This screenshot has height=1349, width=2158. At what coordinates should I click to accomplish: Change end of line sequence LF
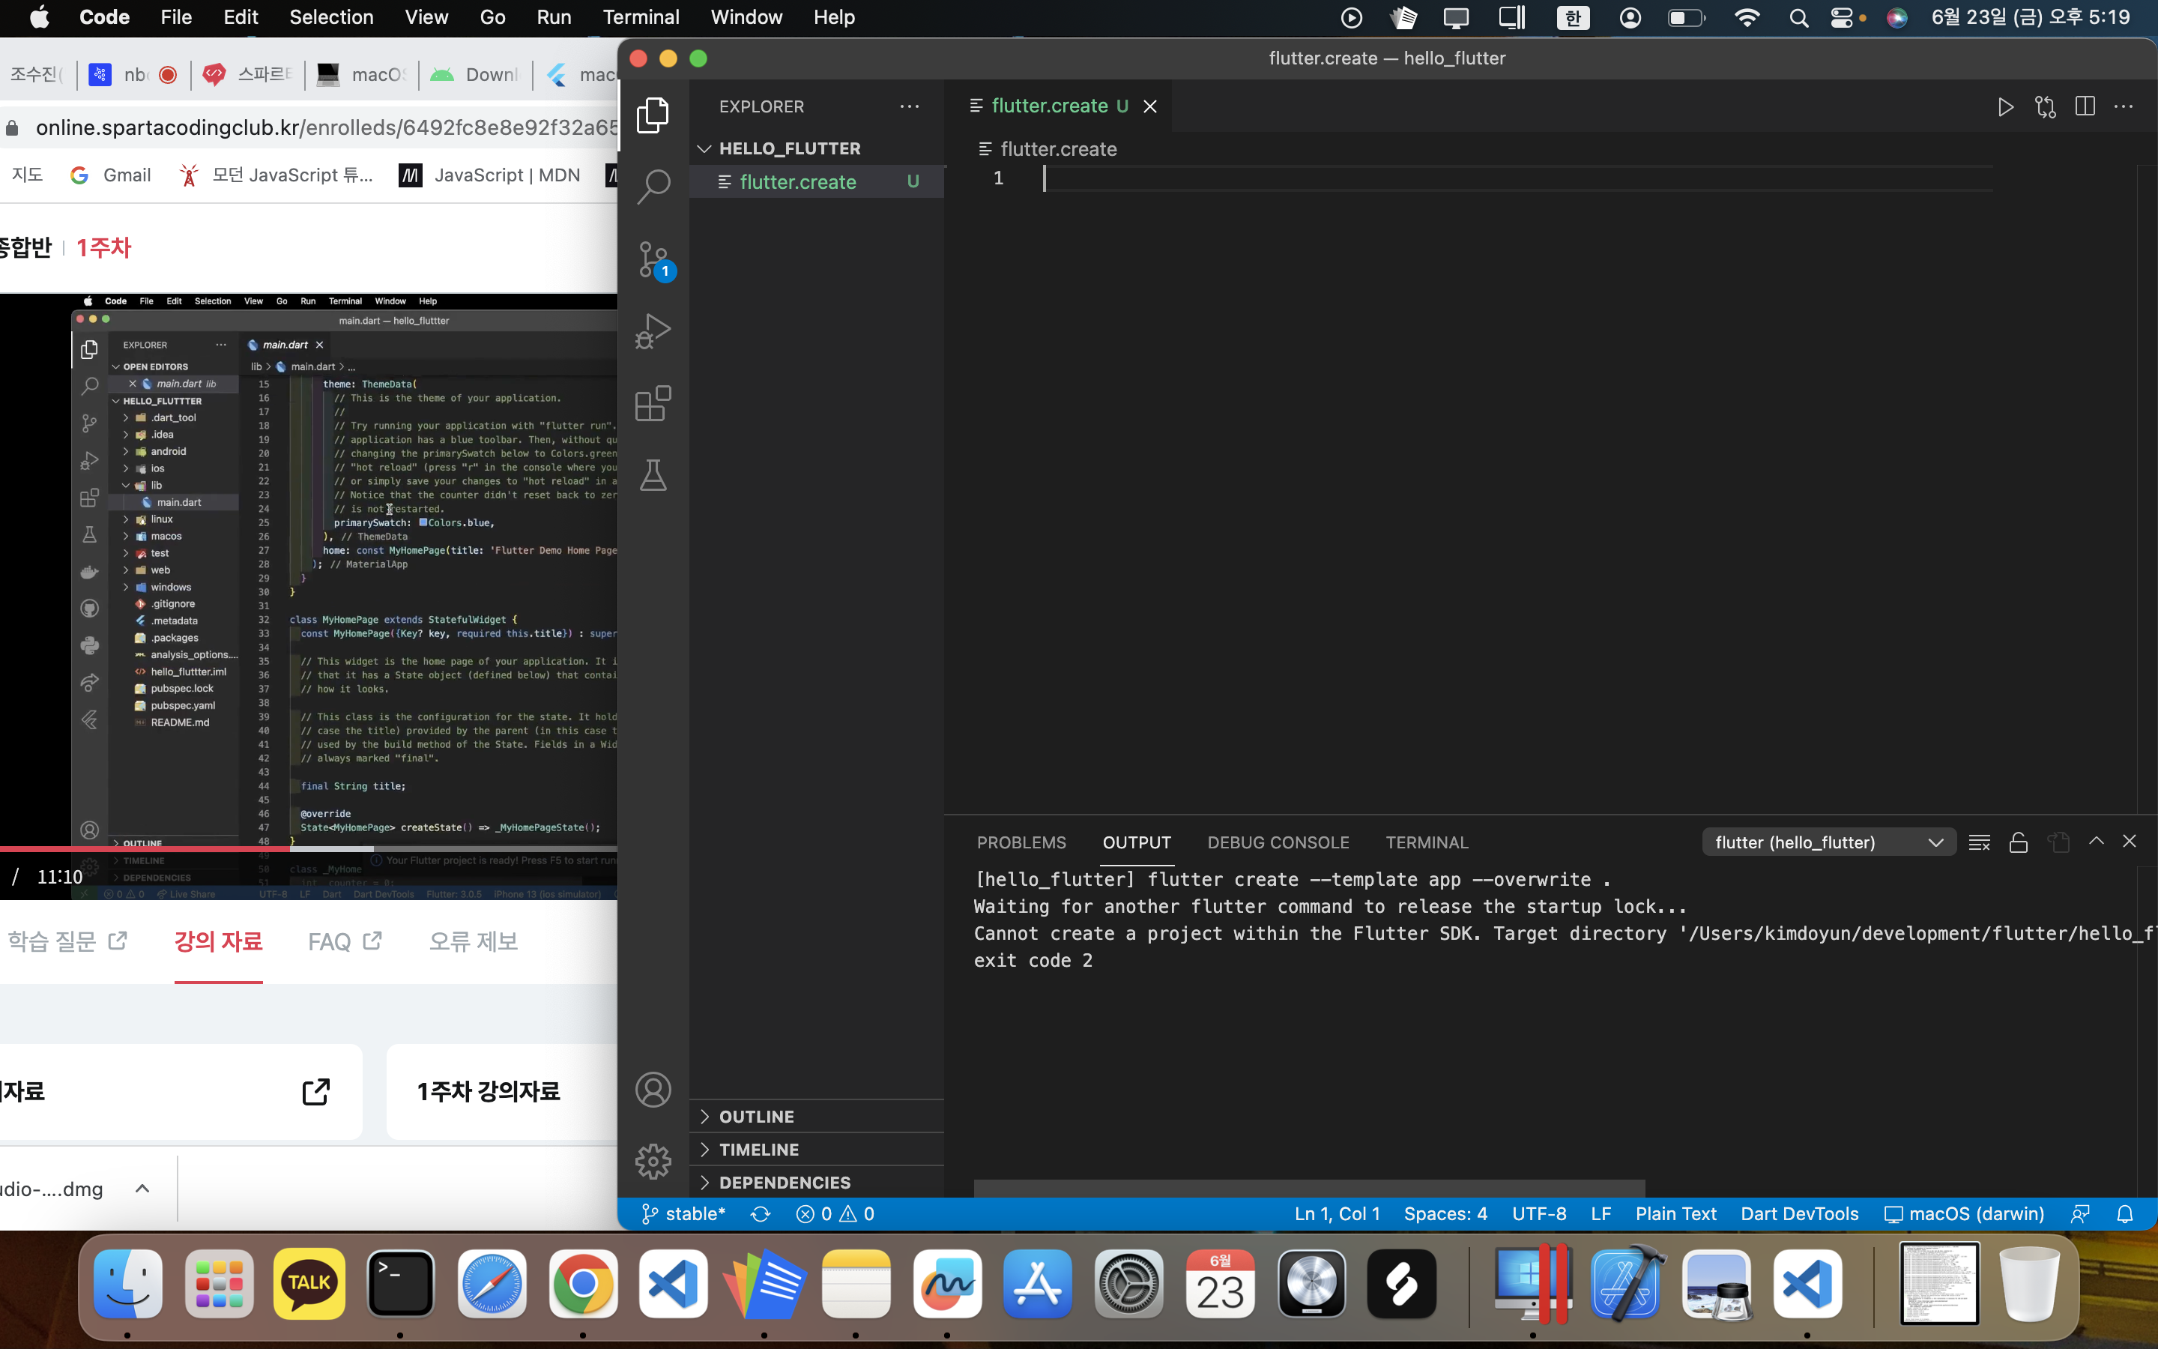1601,1214
